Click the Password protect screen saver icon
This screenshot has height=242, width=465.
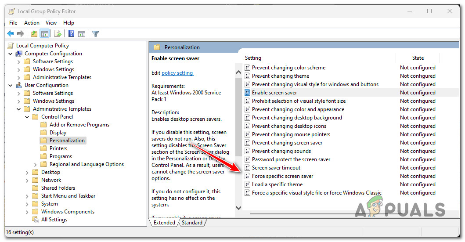(247, 159)
